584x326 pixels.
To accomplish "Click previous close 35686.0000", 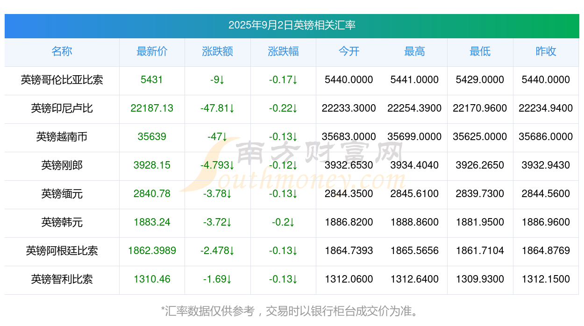I will [546, 137].
